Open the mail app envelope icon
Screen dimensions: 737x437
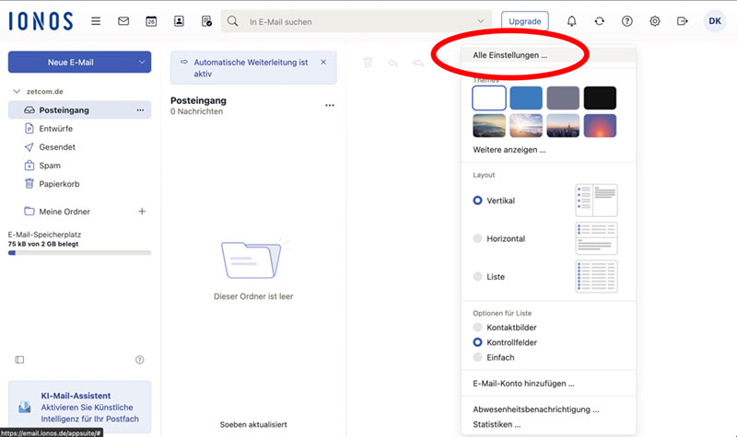click(x=123, y=20)
